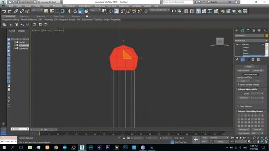Click the Select and Place icon

click(x=86, y=11)
